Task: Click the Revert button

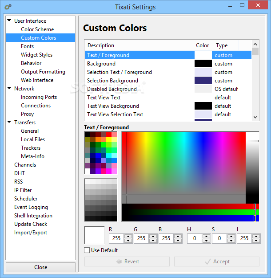Action: click(x=127, y=262)
